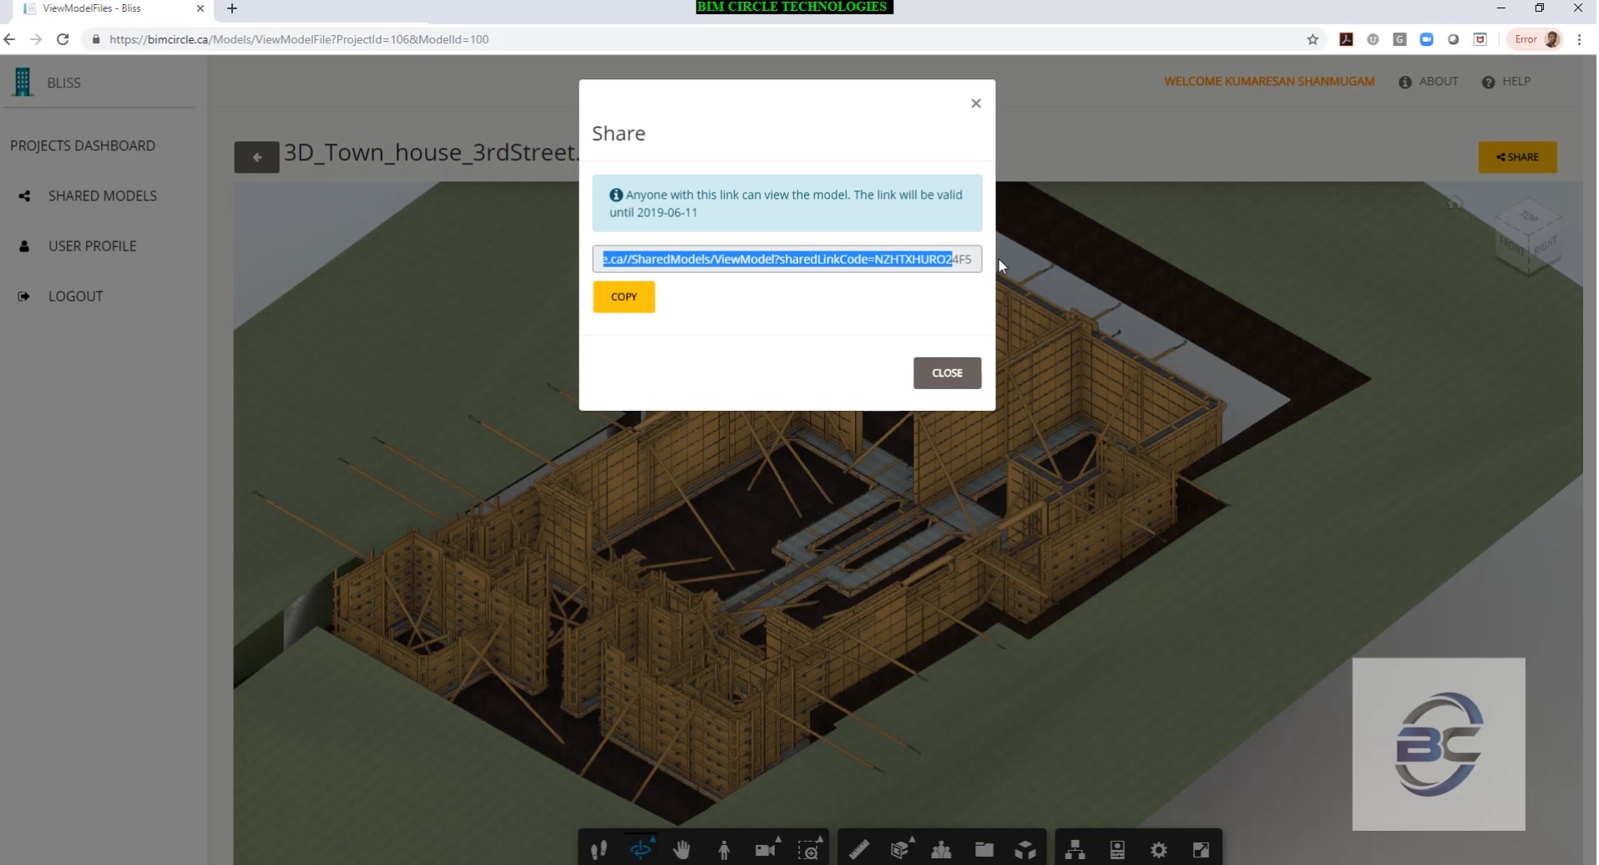Click the Adobe Acrobat extension icon
Screen dimensions: 1599x865
(1346, 39)
